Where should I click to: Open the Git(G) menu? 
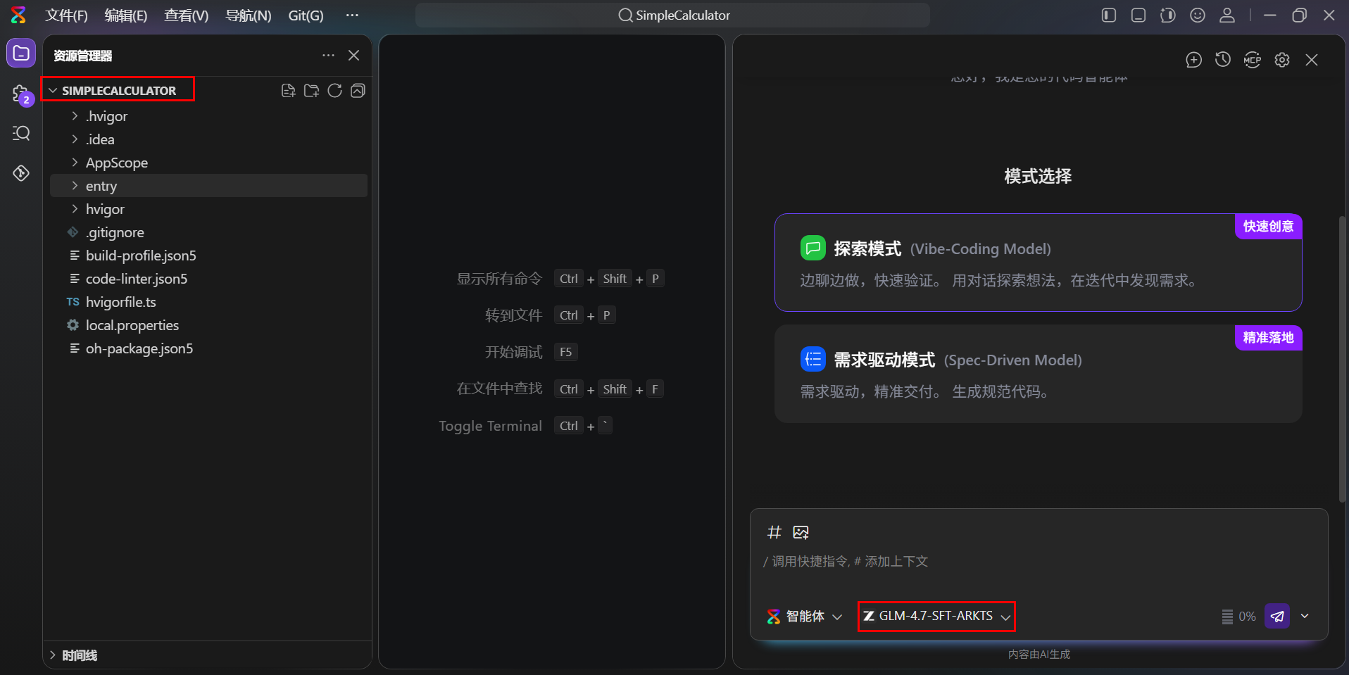pyautogui.click(x=306, y=15)
